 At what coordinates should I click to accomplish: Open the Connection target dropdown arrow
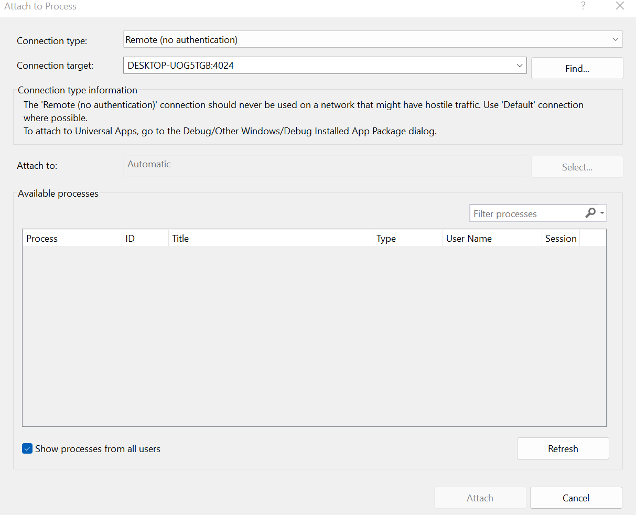(x=519, y=66)
